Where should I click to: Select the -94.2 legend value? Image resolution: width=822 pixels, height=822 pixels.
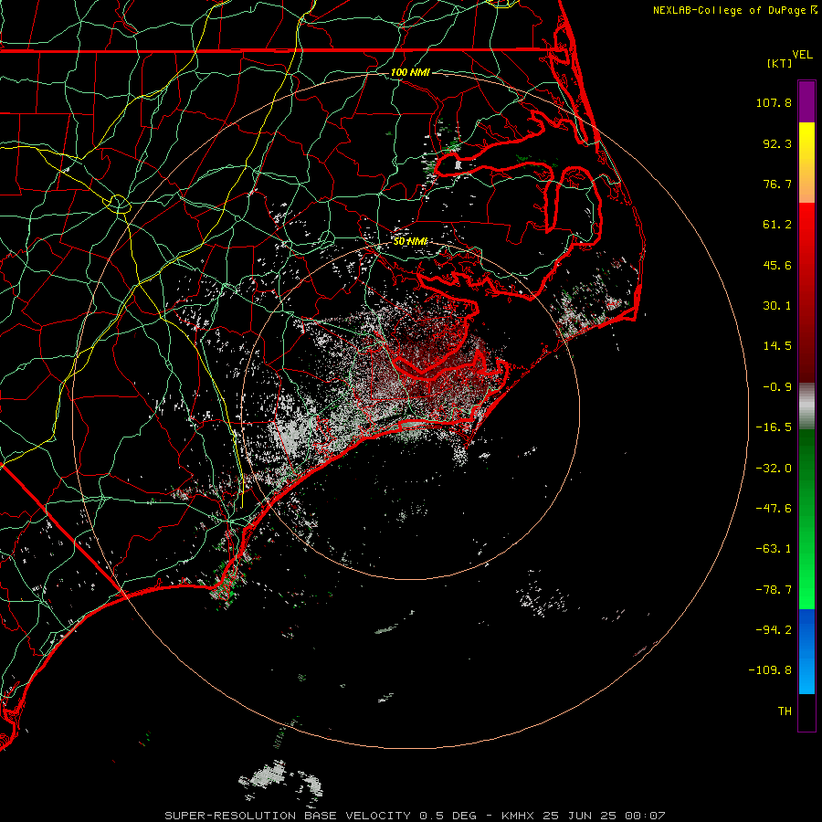(774, 629)
